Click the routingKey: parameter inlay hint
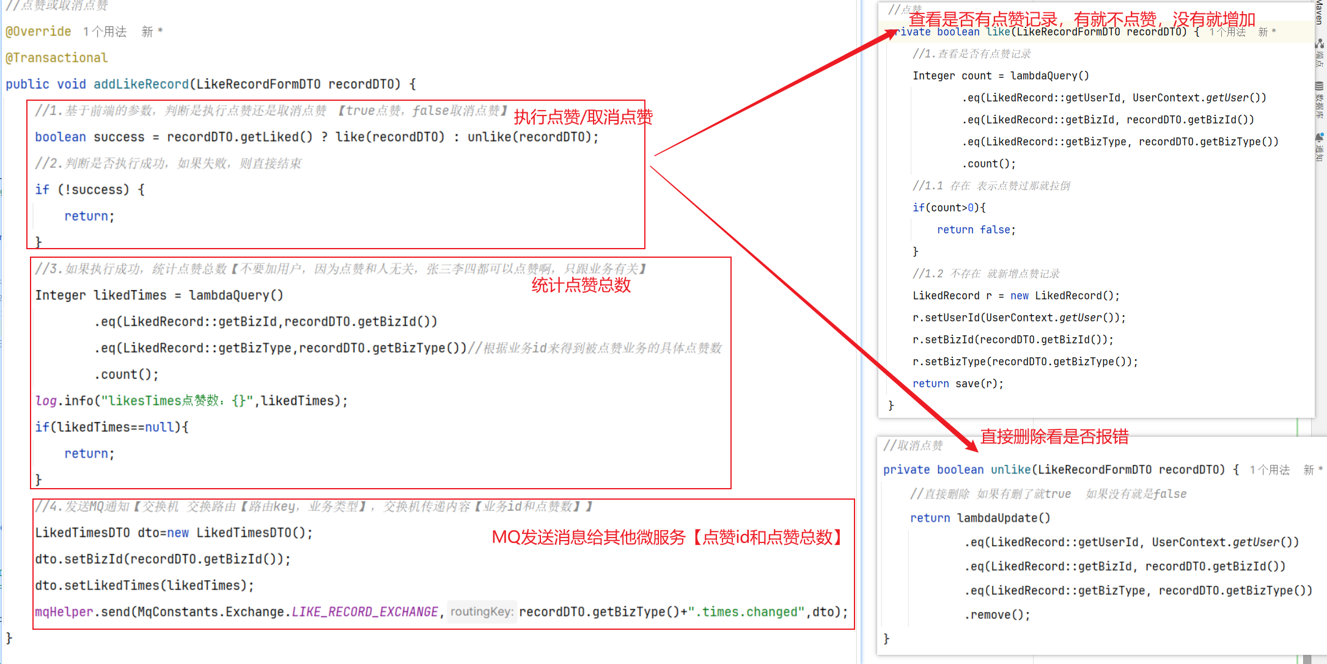Screen dimensions: 1327x664 point(482,612)
